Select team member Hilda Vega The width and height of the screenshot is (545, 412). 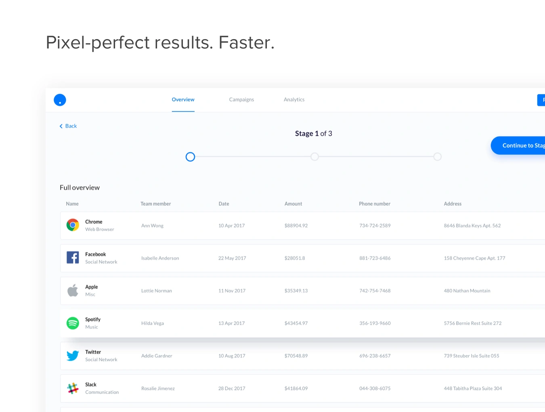click(x=152, y=323)
